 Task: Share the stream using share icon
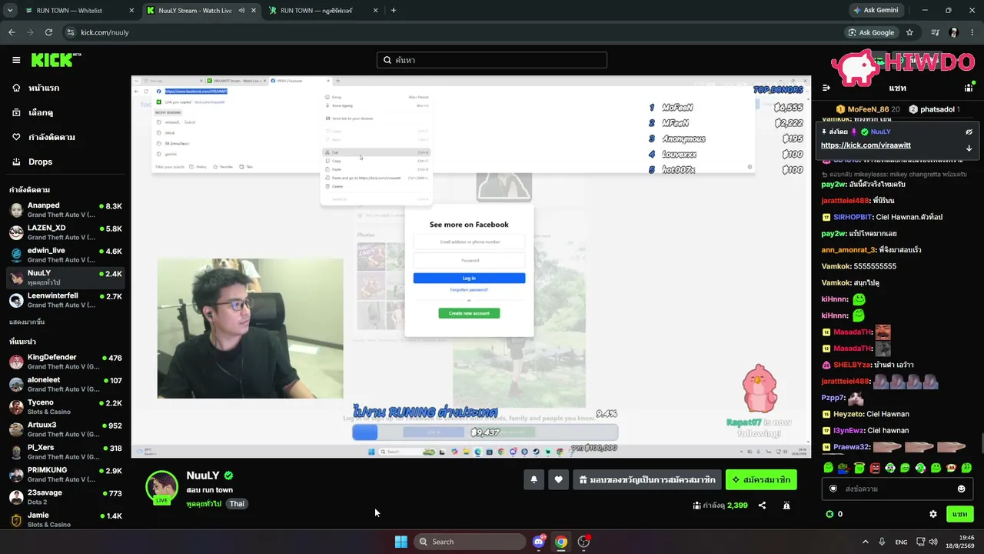762,506
